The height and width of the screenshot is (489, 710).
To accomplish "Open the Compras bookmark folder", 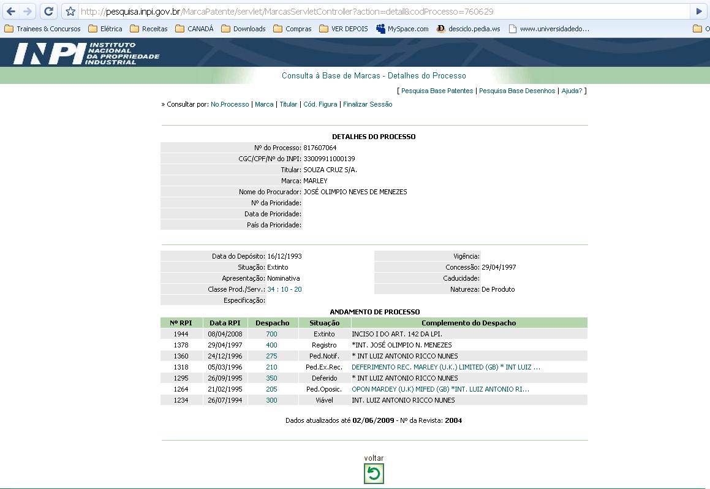I will point(292,29).
